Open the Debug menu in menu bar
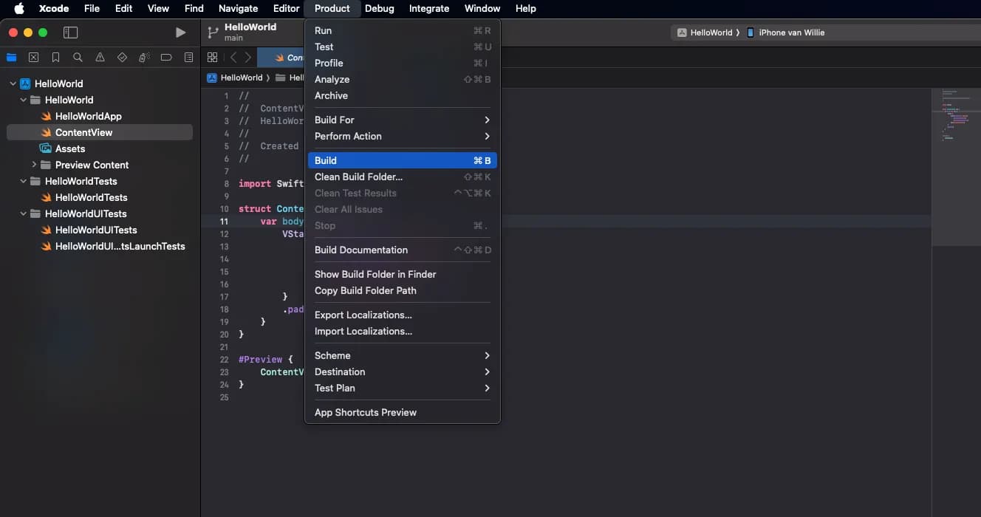Screen dimensions: 981x517 click(x=379, y=8)
